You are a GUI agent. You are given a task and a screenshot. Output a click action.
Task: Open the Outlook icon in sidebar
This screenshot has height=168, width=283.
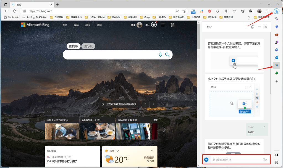(276, 58)
